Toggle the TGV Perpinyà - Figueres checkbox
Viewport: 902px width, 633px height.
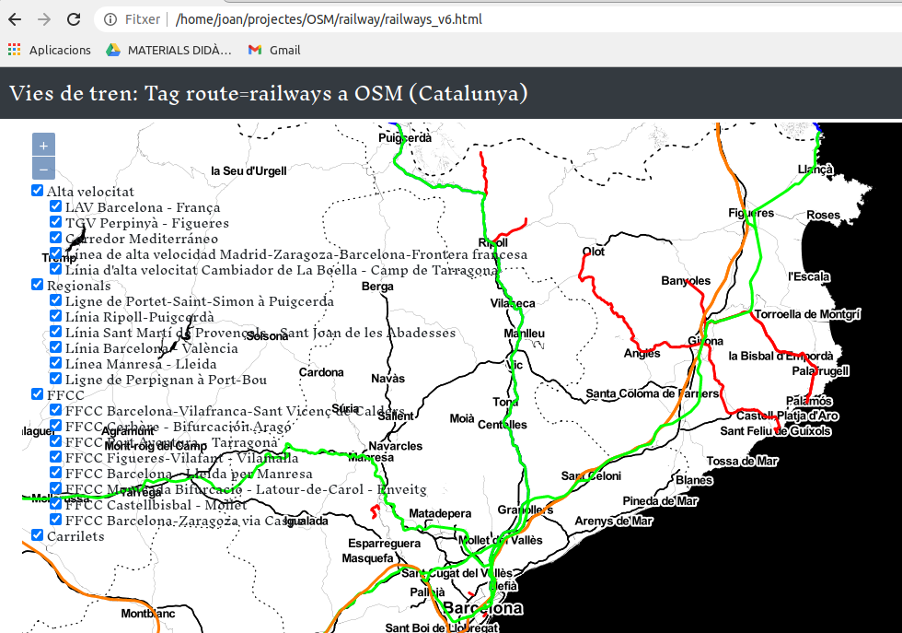click(56, 223)
